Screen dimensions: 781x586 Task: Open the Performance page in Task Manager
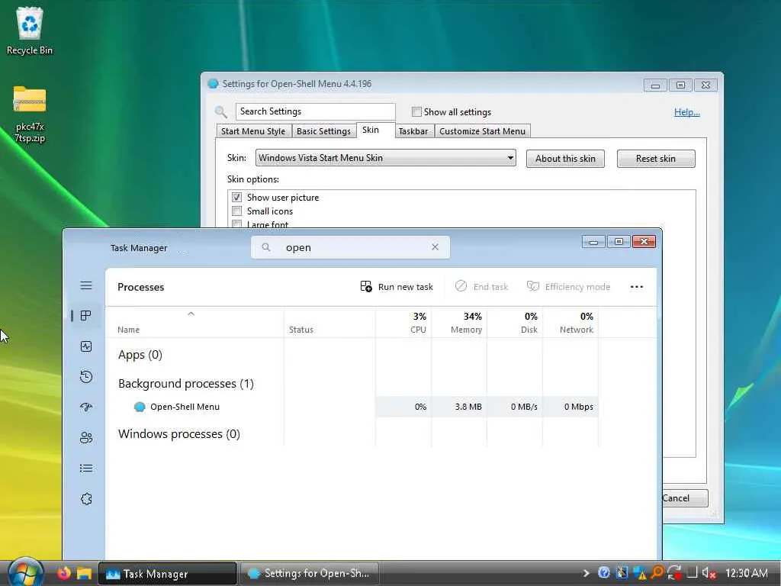[x=86, y=346]
